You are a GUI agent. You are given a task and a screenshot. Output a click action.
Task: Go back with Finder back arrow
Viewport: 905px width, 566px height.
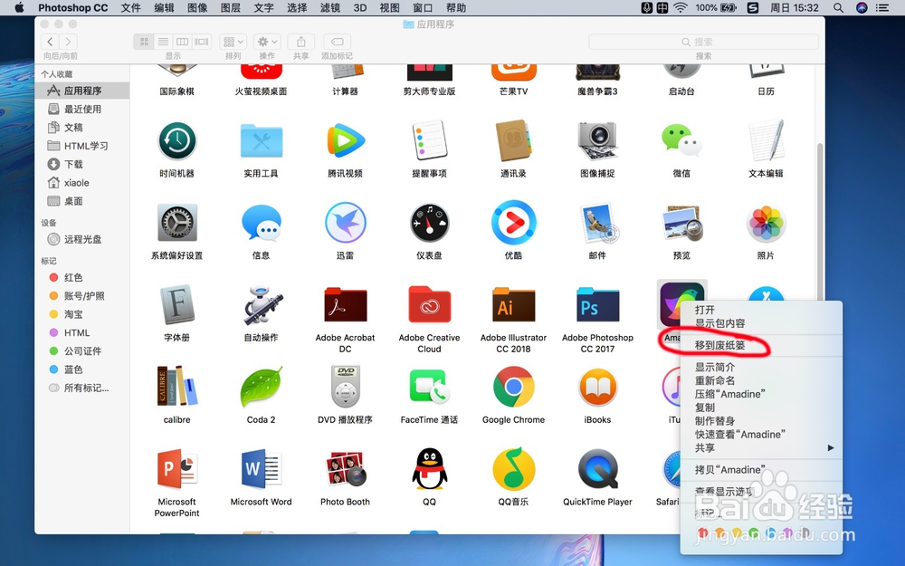tap(50, 42)
